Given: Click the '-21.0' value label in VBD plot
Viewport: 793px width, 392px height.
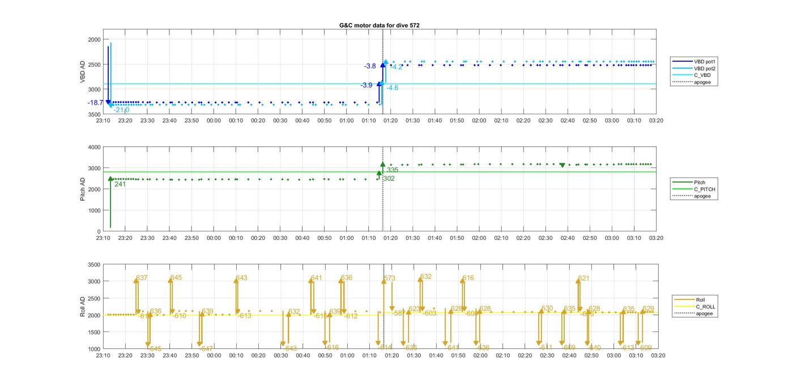Looking at the screenshot, I should pos(122,110).
